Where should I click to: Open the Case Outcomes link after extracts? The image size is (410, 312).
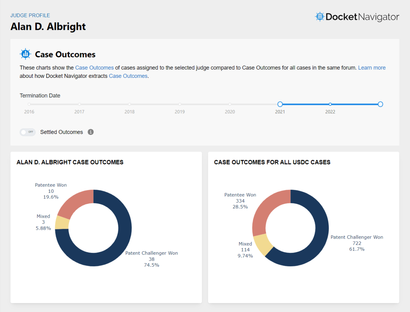128,76
